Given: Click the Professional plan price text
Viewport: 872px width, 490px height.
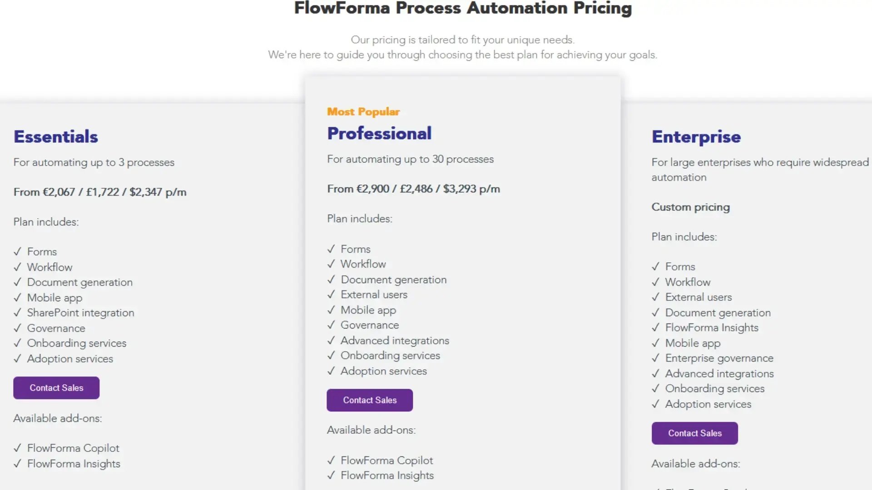Looking at the screenshot, I should click(413, 188).
